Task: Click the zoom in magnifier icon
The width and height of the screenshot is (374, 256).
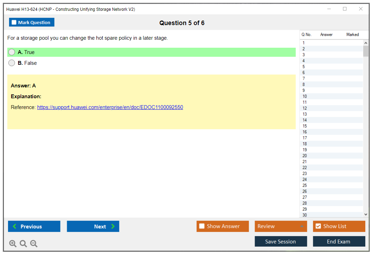Action: pos(13,244)
